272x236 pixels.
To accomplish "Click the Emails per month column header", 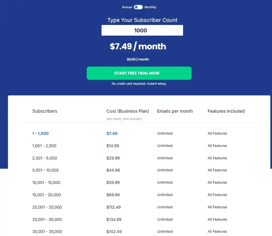I will tap(175, 111).
